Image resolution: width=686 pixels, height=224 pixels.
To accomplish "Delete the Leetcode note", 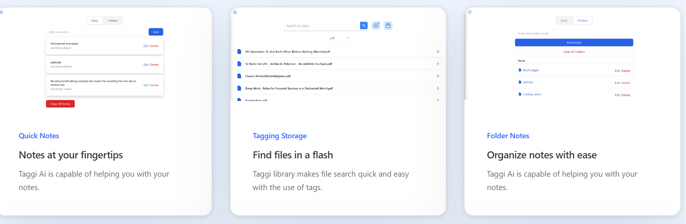I will [x=154, y=65].
